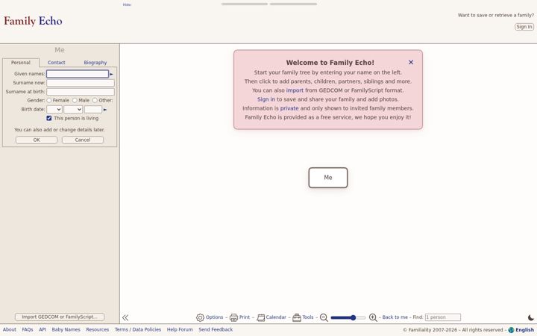The width and height of the screenshot is (537, 336).
Task: Click Sign in link in welcome box
Action: coord(266,99)
